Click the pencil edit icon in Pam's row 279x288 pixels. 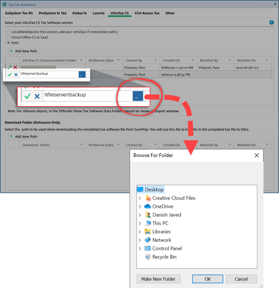[10, 67]
